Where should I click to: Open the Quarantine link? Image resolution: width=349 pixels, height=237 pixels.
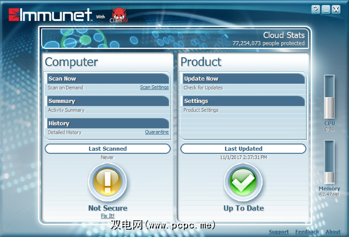(x=157, y=132)
